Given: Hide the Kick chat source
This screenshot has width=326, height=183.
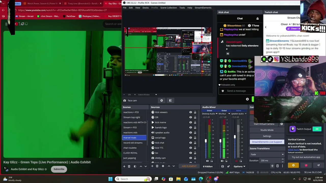Looking at the screenshot, I should coord(191,143).
